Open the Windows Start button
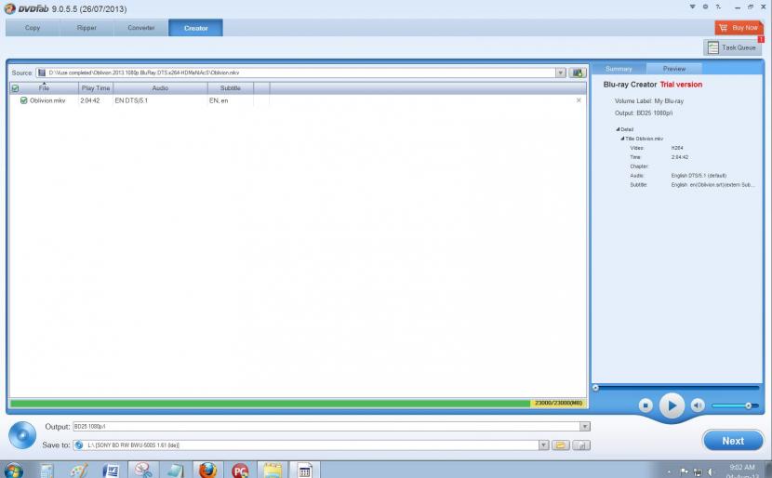Image resolution: width=772 pixels, height=478 pixels. [13, 471]
